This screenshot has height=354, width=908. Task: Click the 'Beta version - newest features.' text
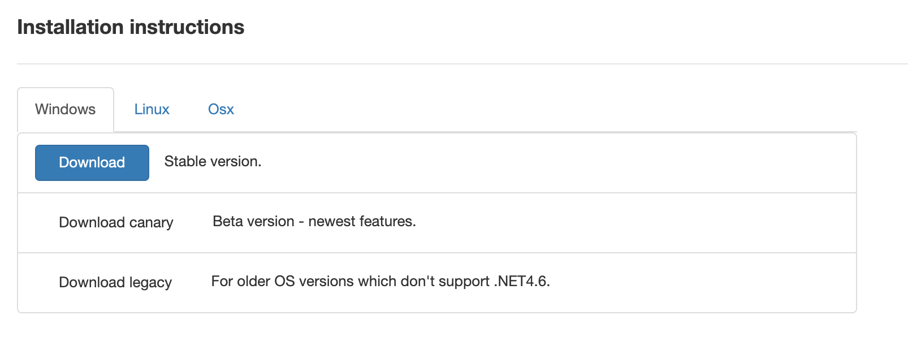click(314, 222)
